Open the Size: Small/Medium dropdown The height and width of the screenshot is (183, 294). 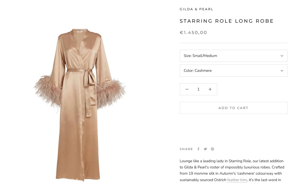point(233,56)
